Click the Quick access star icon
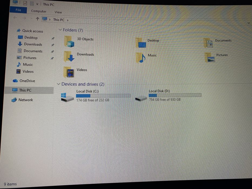The width and height of the screenshot is (252, 189). click(19, 30)
